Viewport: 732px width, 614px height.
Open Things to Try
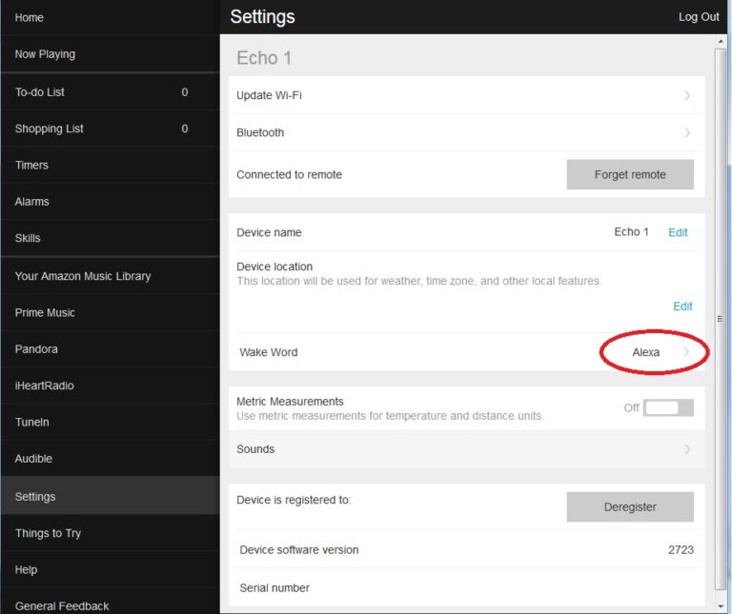[x=48, y=533]
